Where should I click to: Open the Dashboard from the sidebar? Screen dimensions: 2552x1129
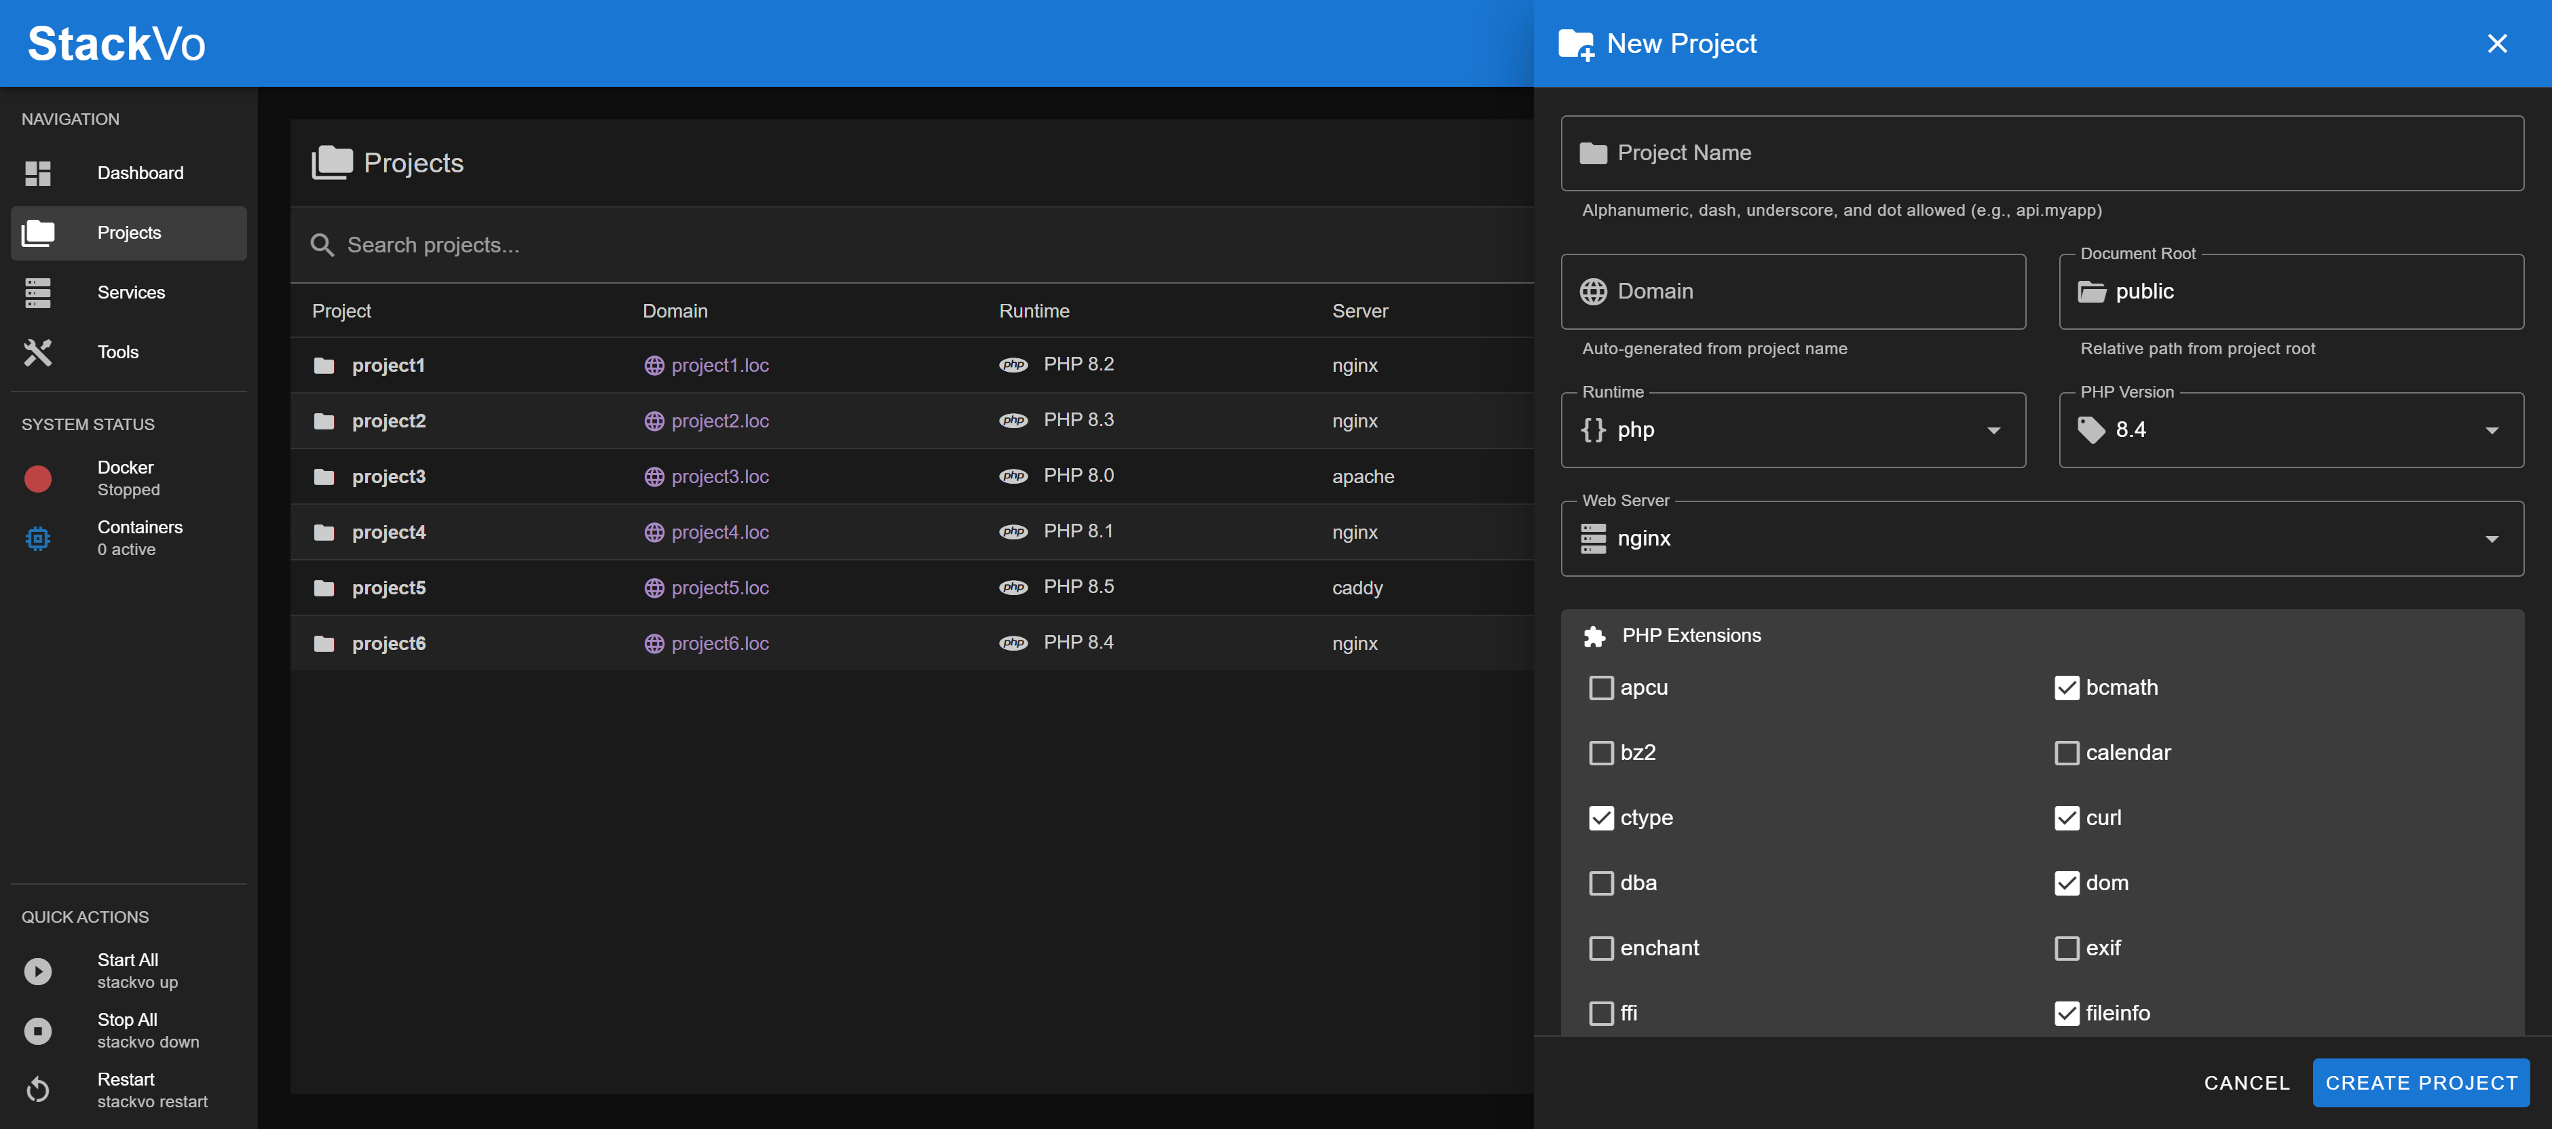click(x=140, y=172)
